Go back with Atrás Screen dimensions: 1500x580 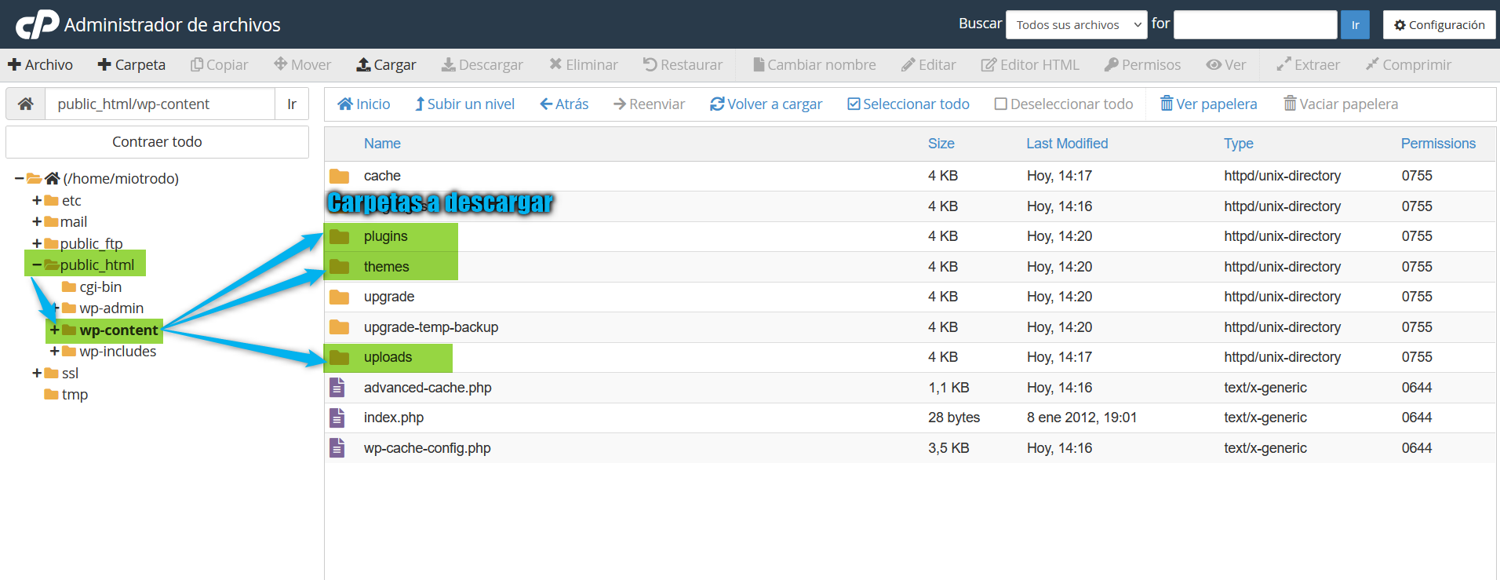565,104
